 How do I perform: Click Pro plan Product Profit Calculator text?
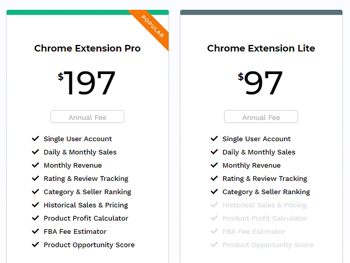click(x=86, y=218)
